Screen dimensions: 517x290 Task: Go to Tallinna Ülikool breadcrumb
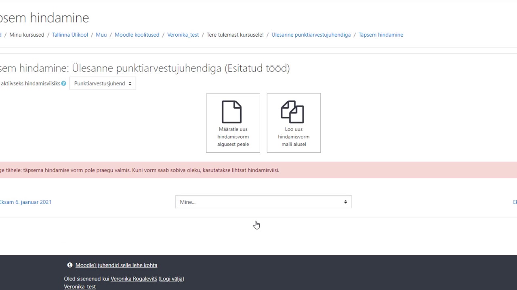coord(70,35)
